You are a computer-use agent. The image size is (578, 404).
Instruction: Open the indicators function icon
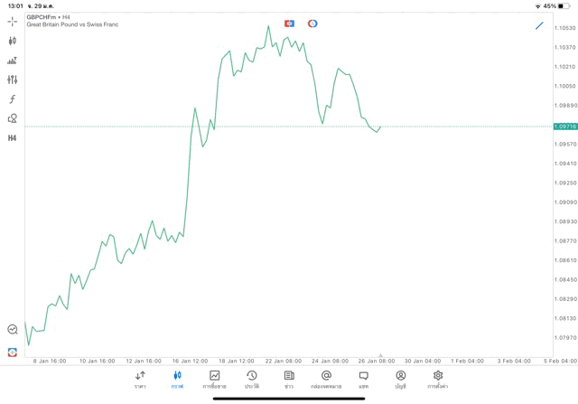13,99
